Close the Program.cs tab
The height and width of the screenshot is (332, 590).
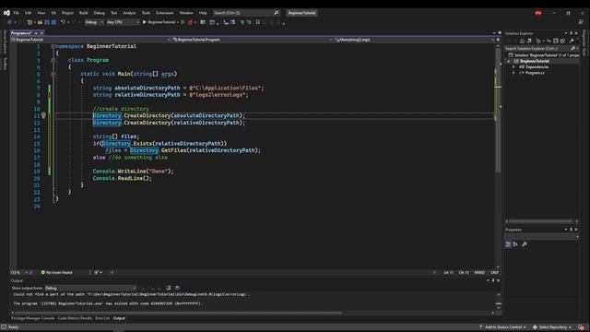coord(41,33)
